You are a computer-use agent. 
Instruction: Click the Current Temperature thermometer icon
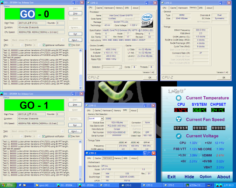178,98
